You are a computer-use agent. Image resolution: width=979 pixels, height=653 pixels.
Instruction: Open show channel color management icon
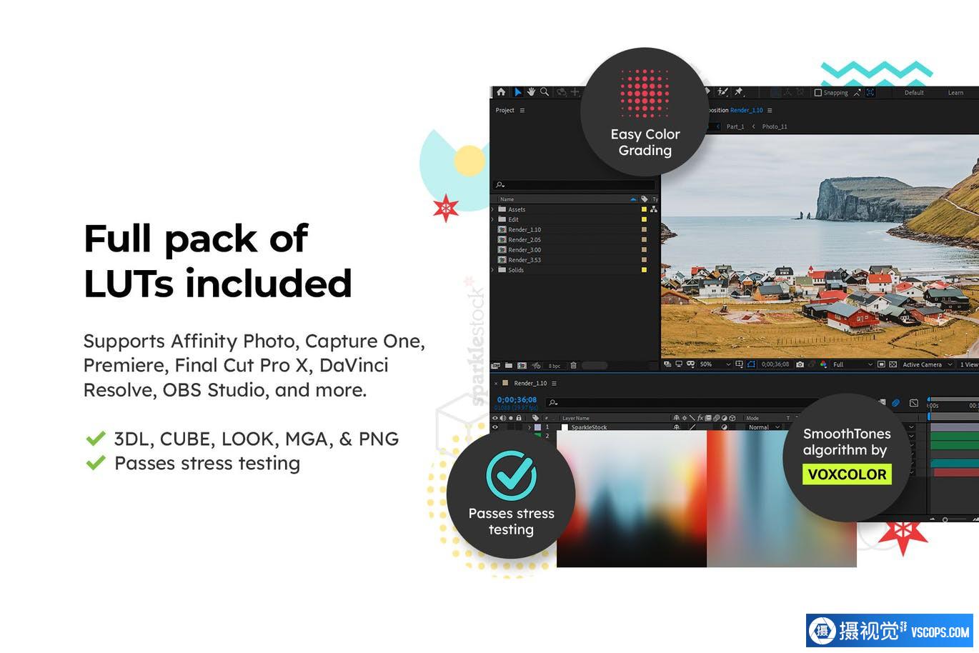tap(823, 364)
